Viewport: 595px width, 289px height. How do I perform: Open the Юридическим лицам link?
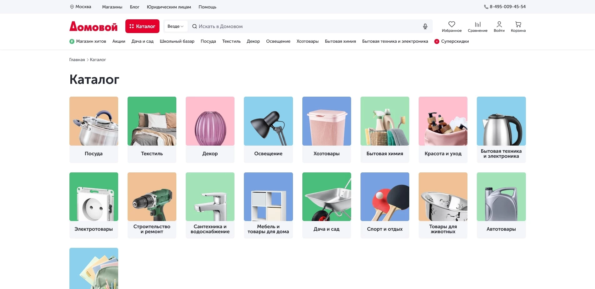pos(169,7)
